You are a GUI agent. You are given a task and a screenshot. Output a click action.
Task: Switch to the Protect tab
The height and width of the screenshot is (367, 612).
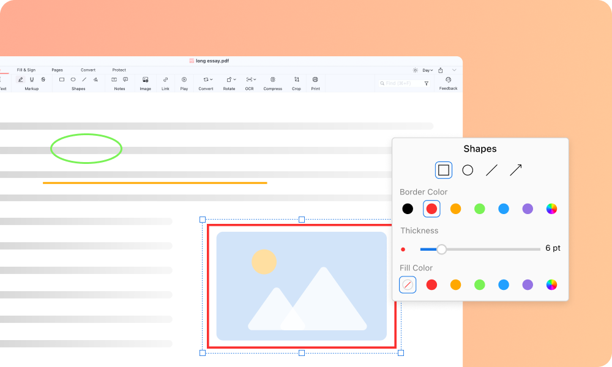pos(119,70)
